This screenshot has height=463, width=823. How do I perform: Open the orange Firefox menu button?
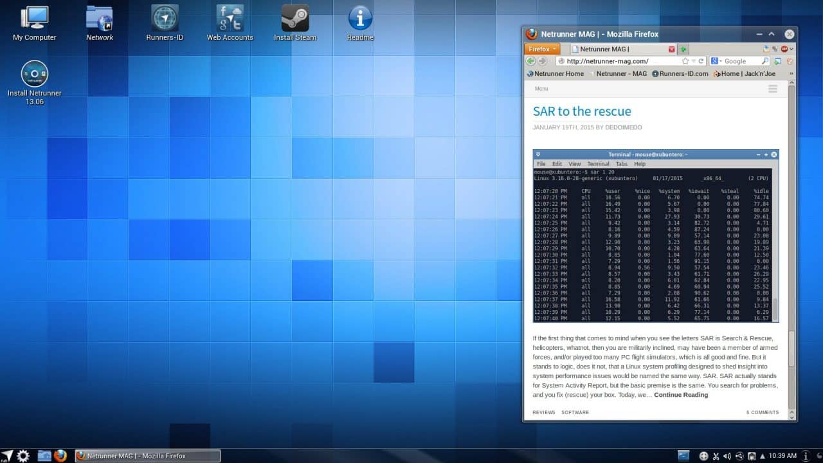click(541, 48)
